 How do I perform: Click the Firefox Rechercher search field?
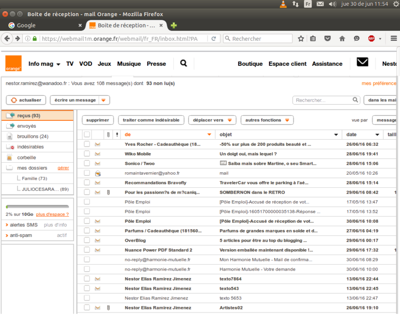(x=257, y=39)
